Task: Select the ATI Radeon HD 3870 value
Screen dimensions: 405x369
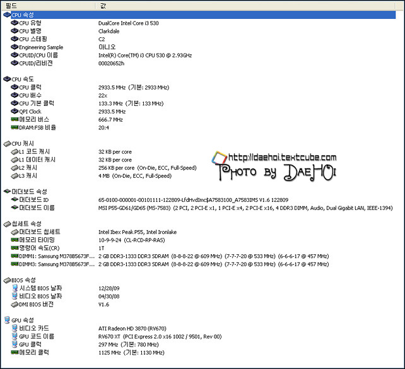Action: point(132,329)
